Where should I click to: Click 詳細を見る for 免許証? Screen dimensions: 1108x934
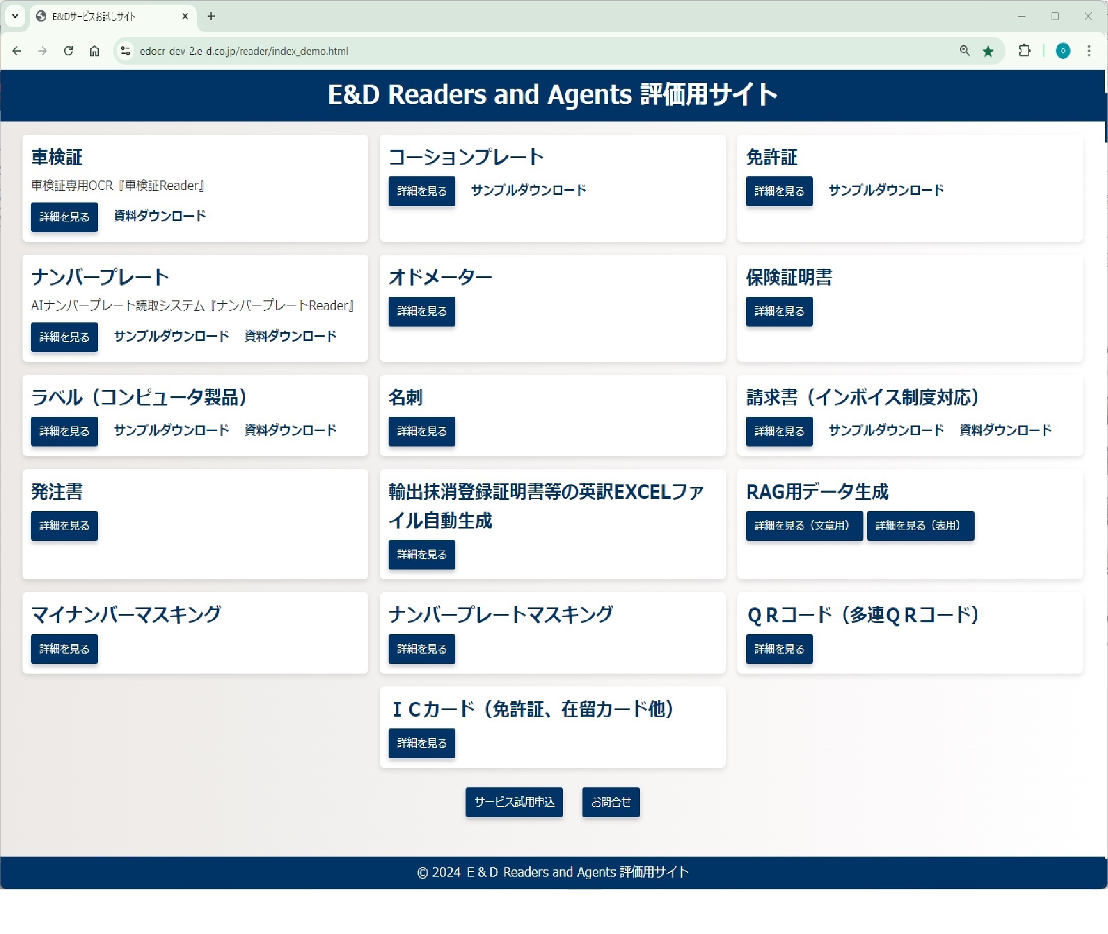coord(779,191)
